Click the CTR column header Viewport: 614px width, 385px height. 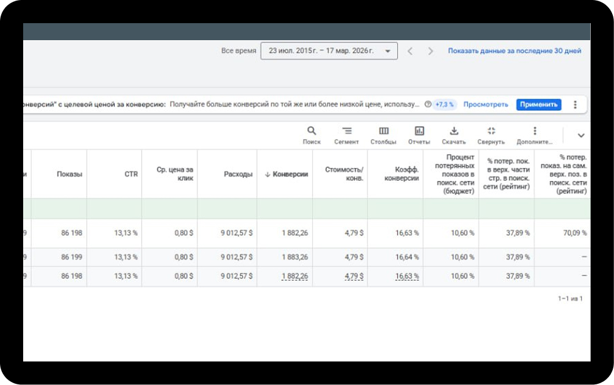coord(130,174)
